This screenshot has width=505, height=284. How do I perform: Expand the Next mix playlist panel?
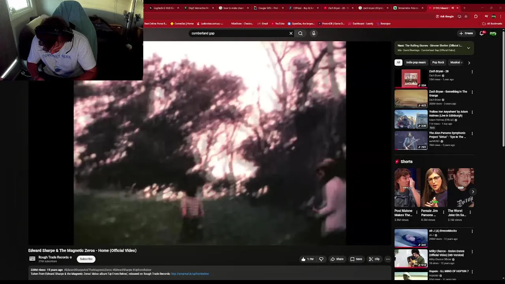[468, 48]
